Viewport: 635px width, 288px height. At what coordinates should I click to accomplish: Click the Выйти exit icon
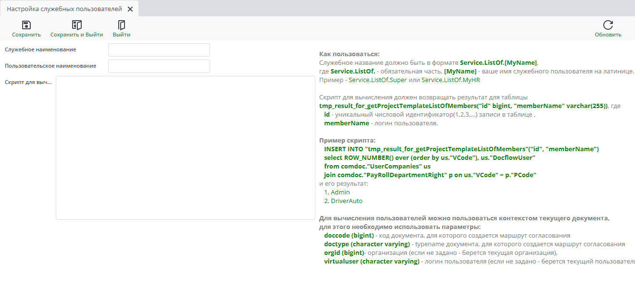pyautogui.click(x=122, y=25)
